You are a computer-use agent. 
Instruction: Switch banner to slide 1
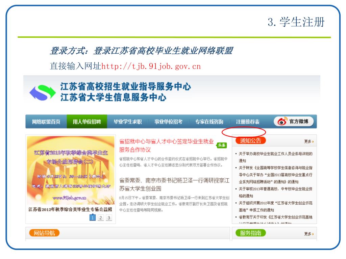[x=93, y=218]
